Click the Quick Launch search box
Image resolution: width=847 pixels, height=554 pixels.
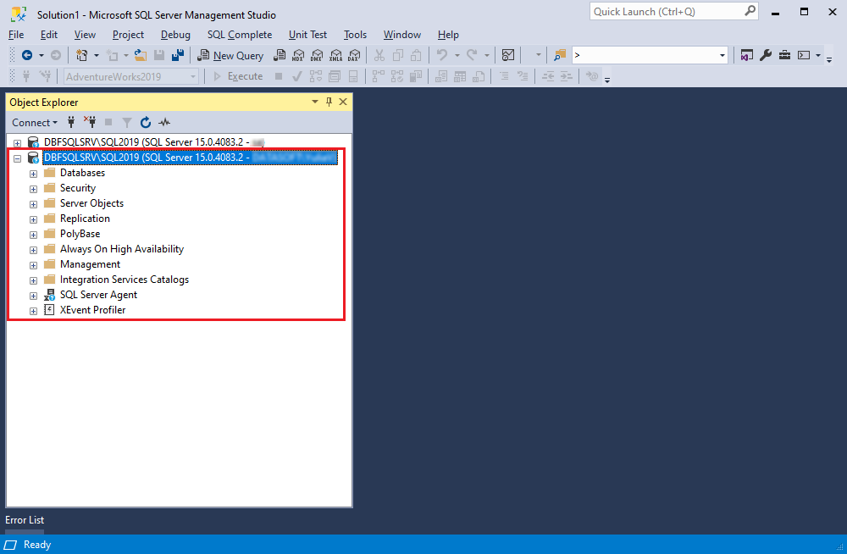673,11
